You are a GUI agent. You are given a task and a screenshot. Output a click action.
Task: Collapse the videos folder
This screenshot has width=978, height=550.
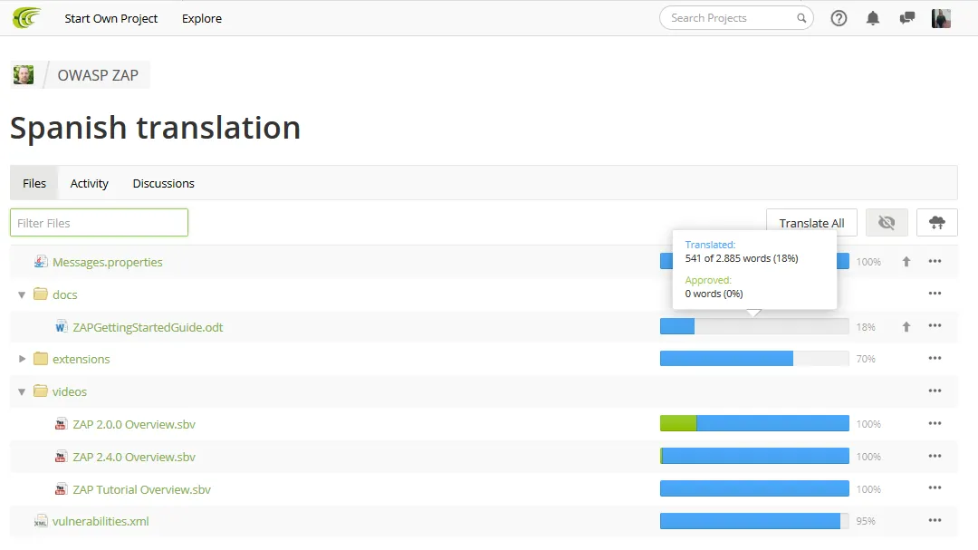[x=22, y=392]
